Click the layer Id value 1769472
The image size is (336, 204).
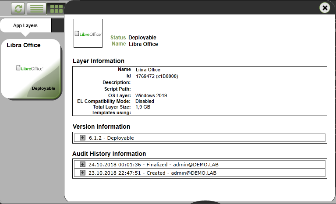pos(157,76)
